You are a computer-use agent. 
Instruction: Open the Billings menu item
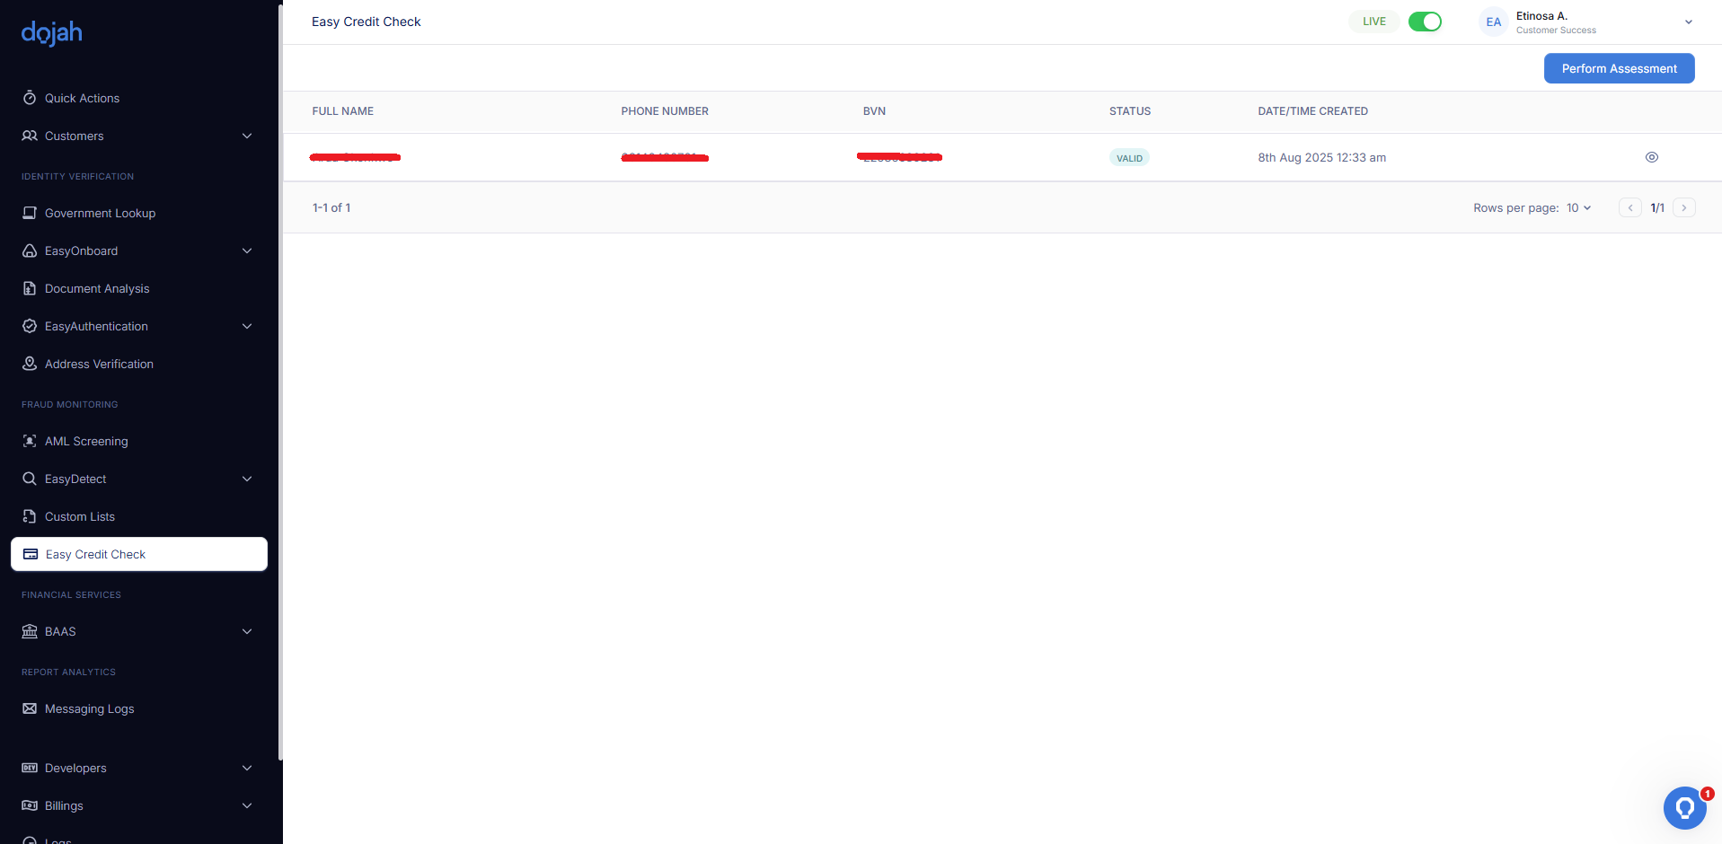tap(64, 805)
